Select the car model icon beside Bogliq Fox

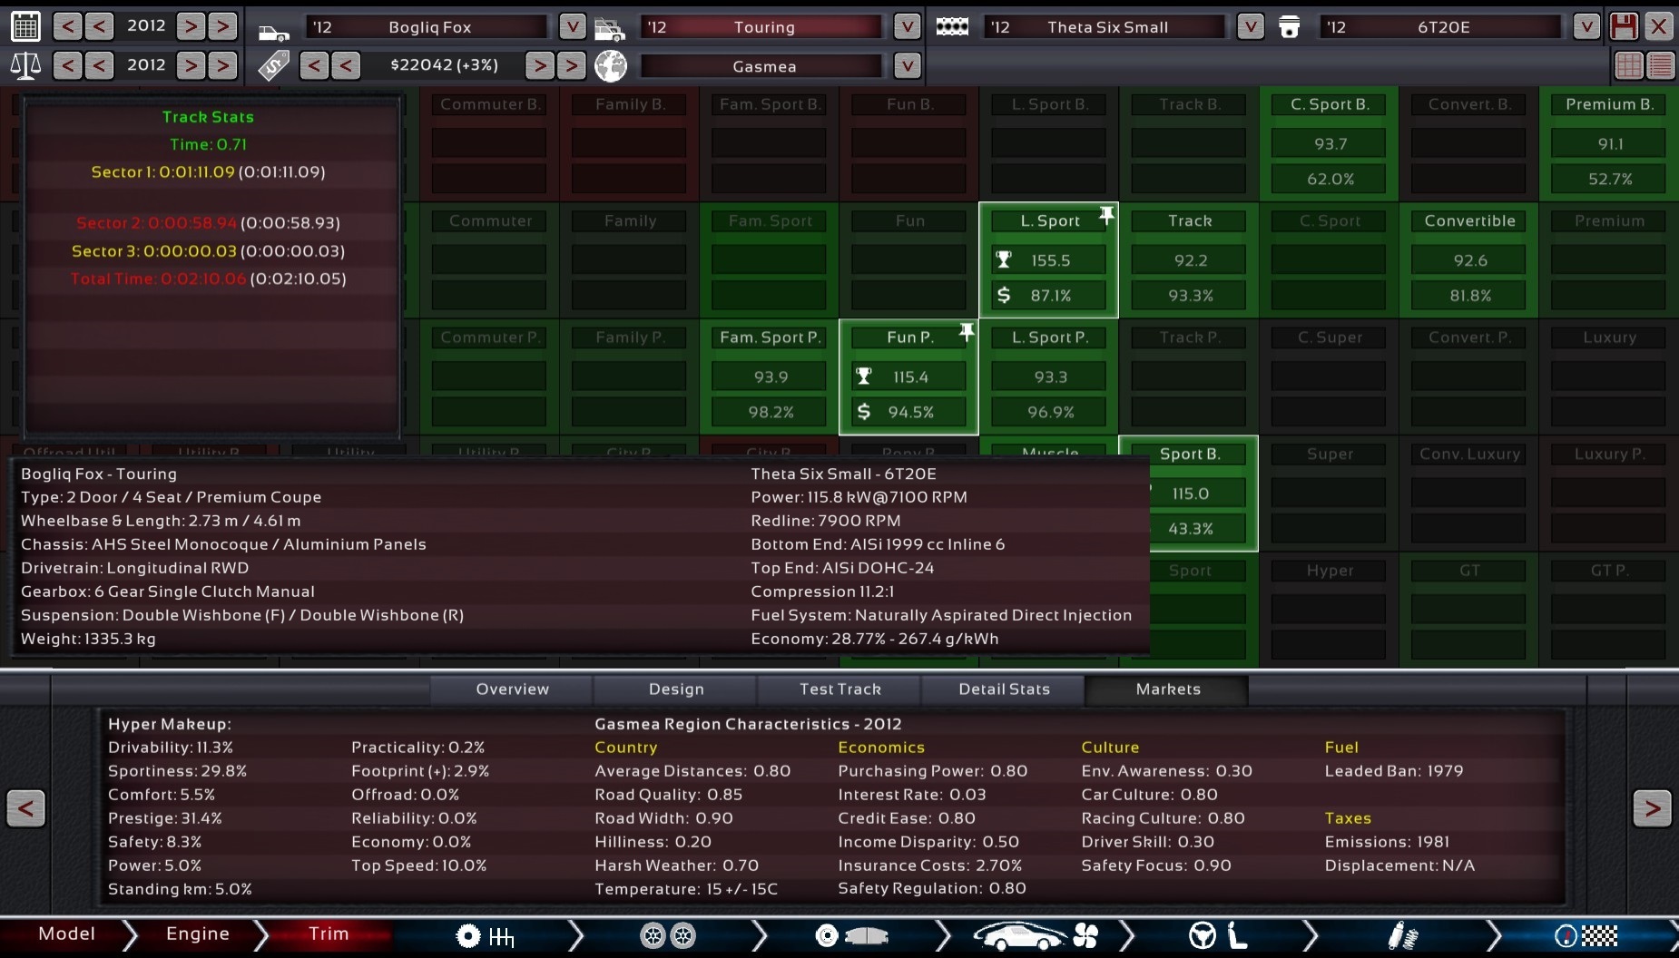(x=273, y=33)
